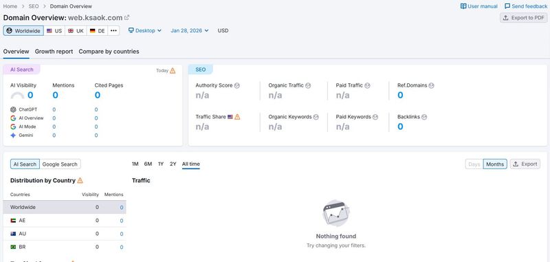Open ChatGPT mentions count 0
The width and height of the screenshot is (550, 262).
pyautogui.click(x=54, y=110)
